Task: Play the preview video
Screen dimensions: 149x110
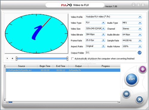Action: [x=7, y=58]
